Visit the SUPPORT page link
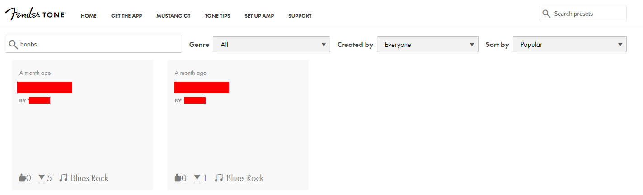Screen dimensions: 643x195 point(300,16)
